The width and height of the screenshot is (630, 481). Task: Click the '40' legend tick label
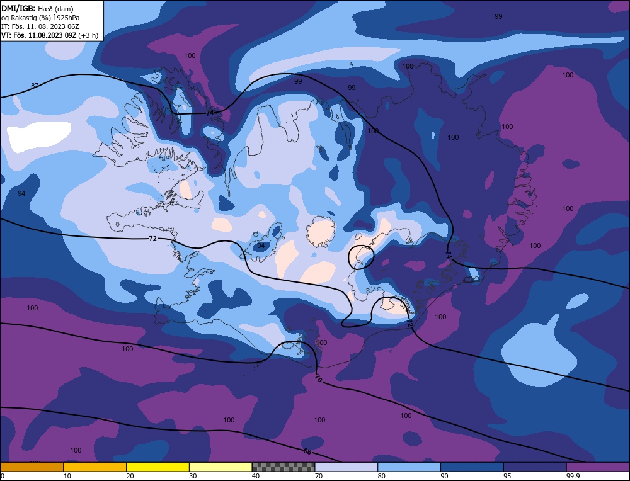[x=256, y=476]
